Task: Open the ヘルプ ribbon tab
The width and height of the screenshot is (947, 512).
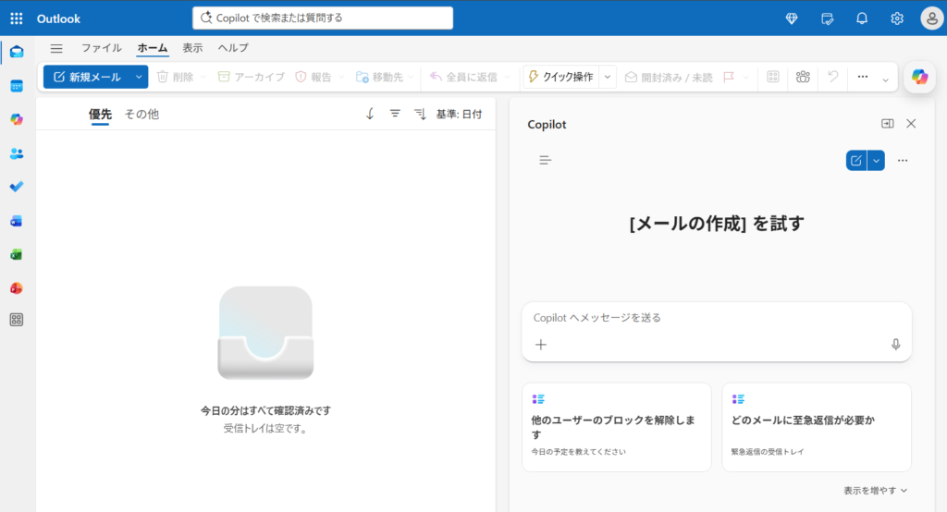Action: [x=233, y=48]
